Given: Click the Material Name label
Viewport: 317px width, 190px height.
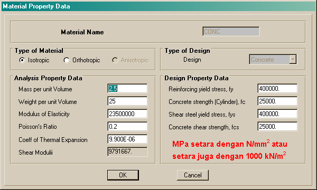Looking at the screenshot, I should click(x=82, y=32).
